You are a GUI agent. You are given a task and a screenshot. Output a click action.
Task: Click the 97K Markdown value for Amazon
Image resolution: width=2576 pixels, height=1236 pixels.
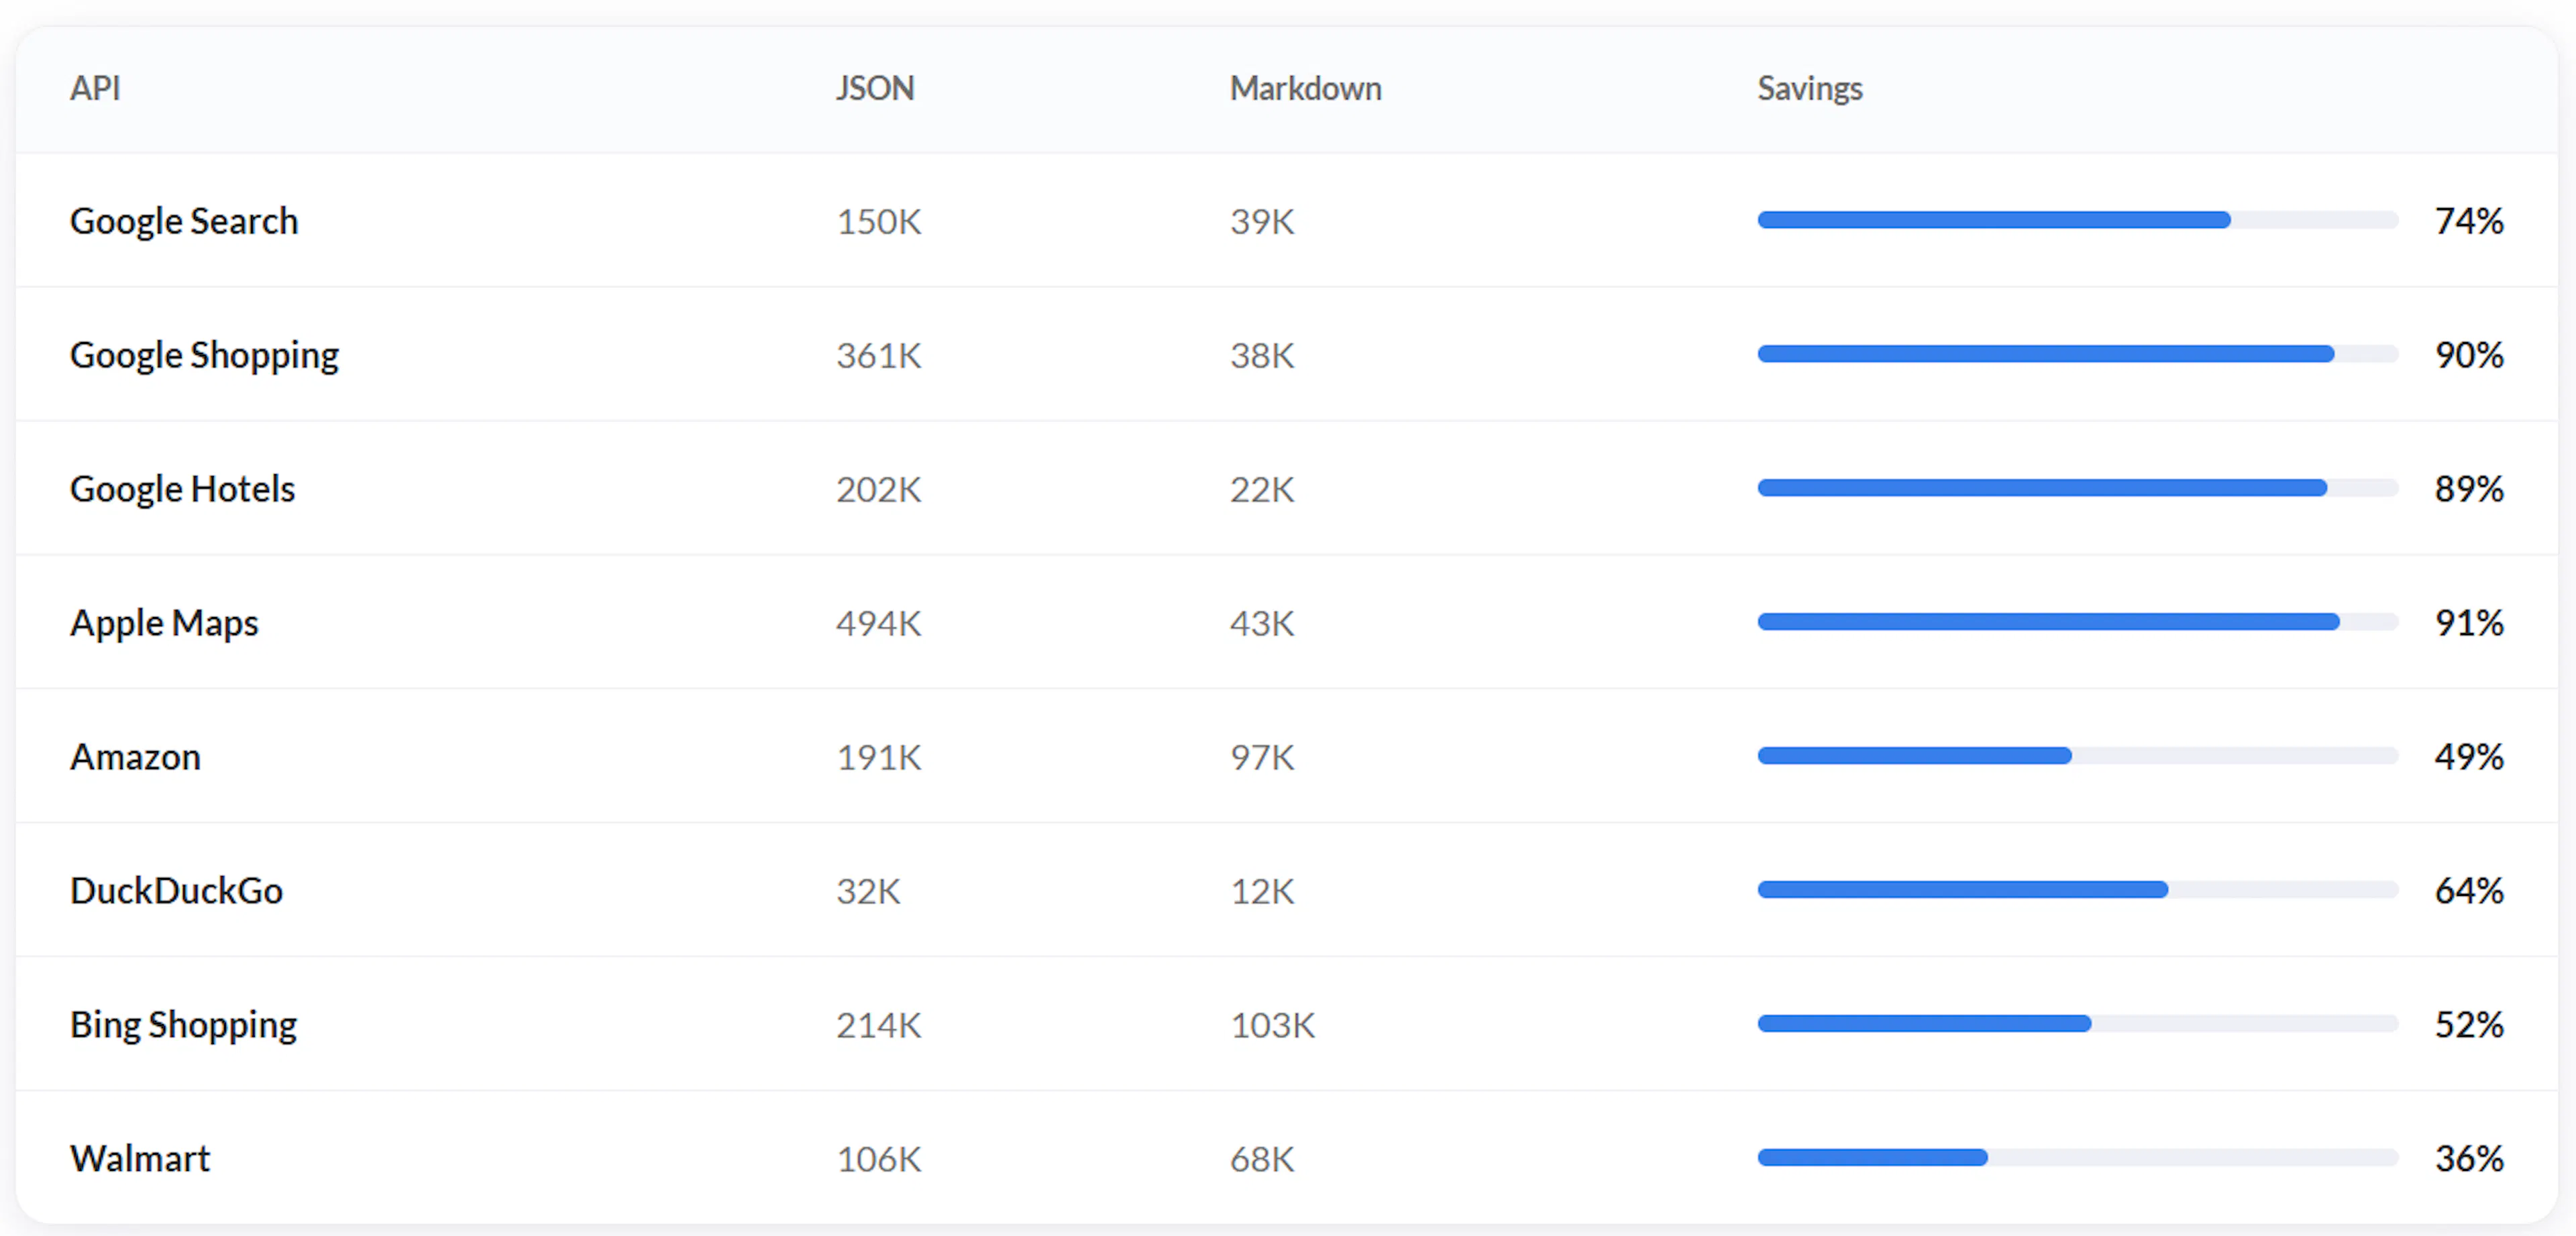point(1262,757)
